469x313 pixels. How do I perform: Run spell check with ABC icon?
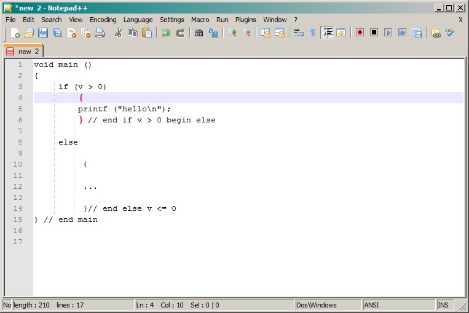(x=449, y=33)
